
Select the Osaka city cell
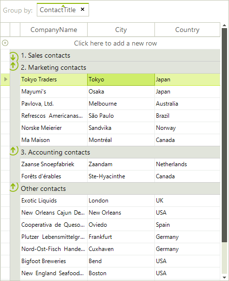[121, 92]
